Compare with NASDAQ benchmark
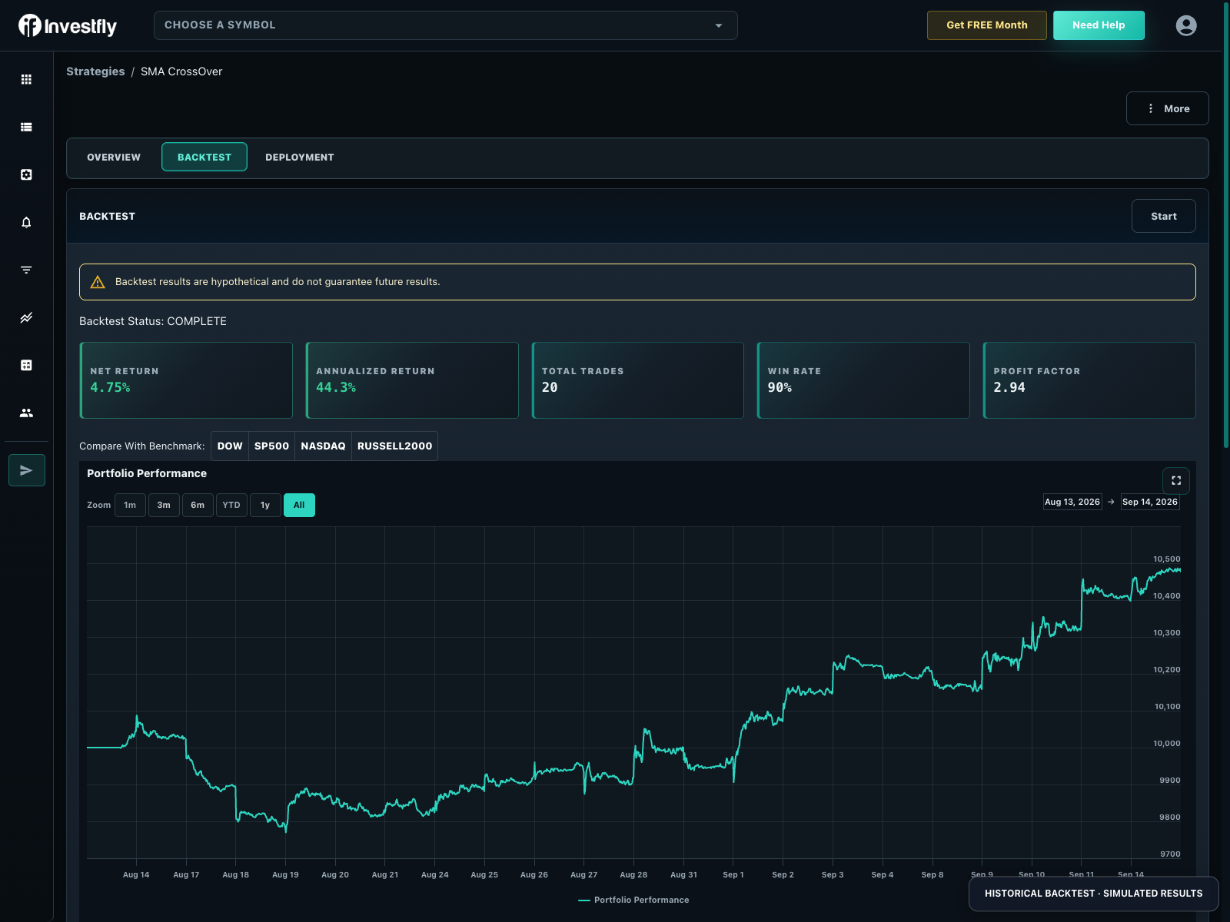1230x922 pixels. click(x=323, y=446)
